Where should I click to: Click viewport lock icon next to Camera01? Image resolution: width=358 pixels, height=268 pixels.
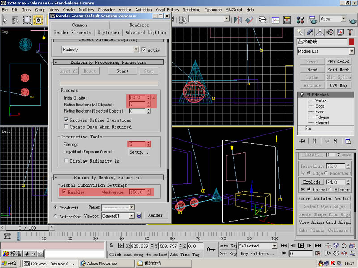tap(139, 215)
